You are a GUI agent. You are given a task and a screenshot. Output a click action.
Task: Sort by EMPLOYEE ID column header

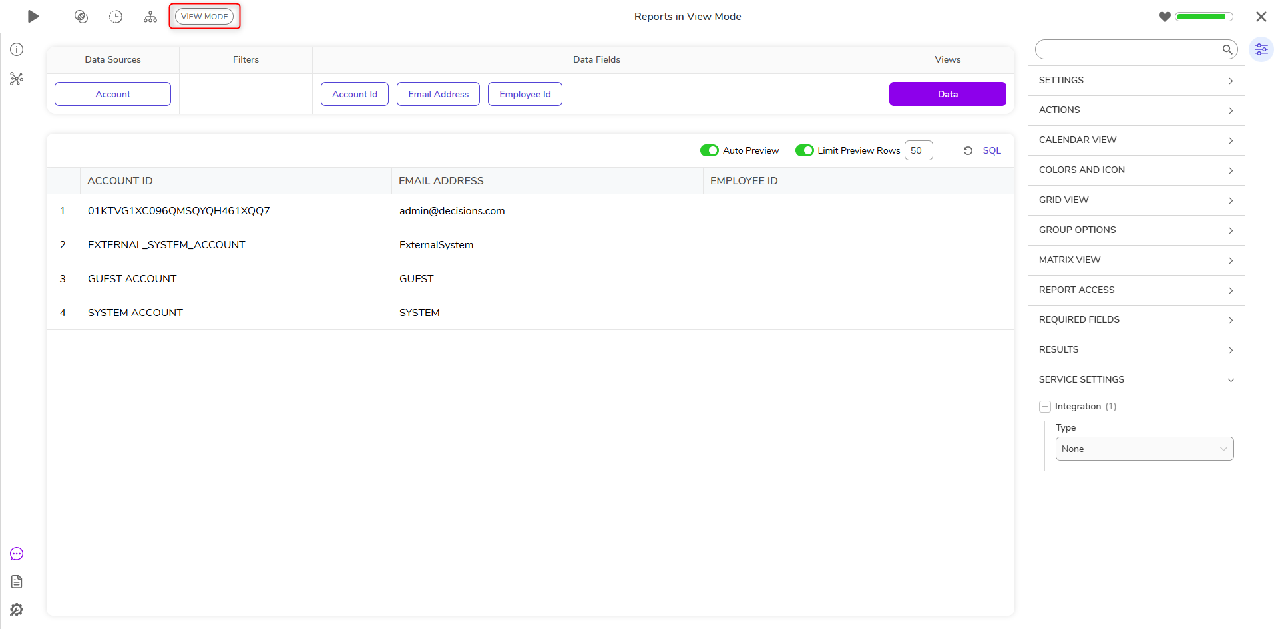point(859,181)
